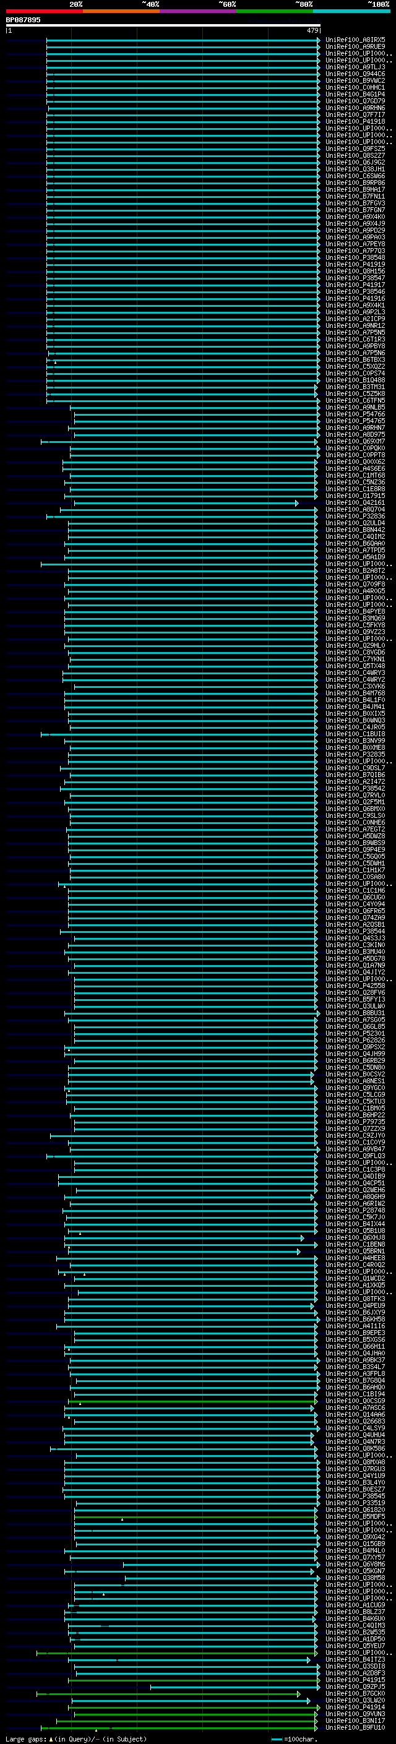The width and height of the screenshot is (396, 1744).
Task: Select the UniRef100_B4G1P4 label
Action: [355, 94]
